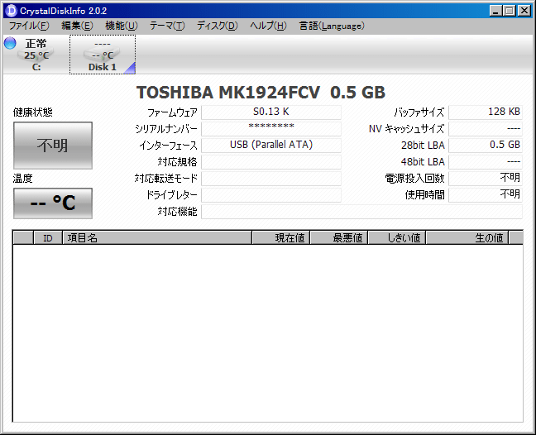Close the CrystalDiskInfo window
Image resolution: width=536 pixels, height=435 pixels.
click(x=524, y=11)
